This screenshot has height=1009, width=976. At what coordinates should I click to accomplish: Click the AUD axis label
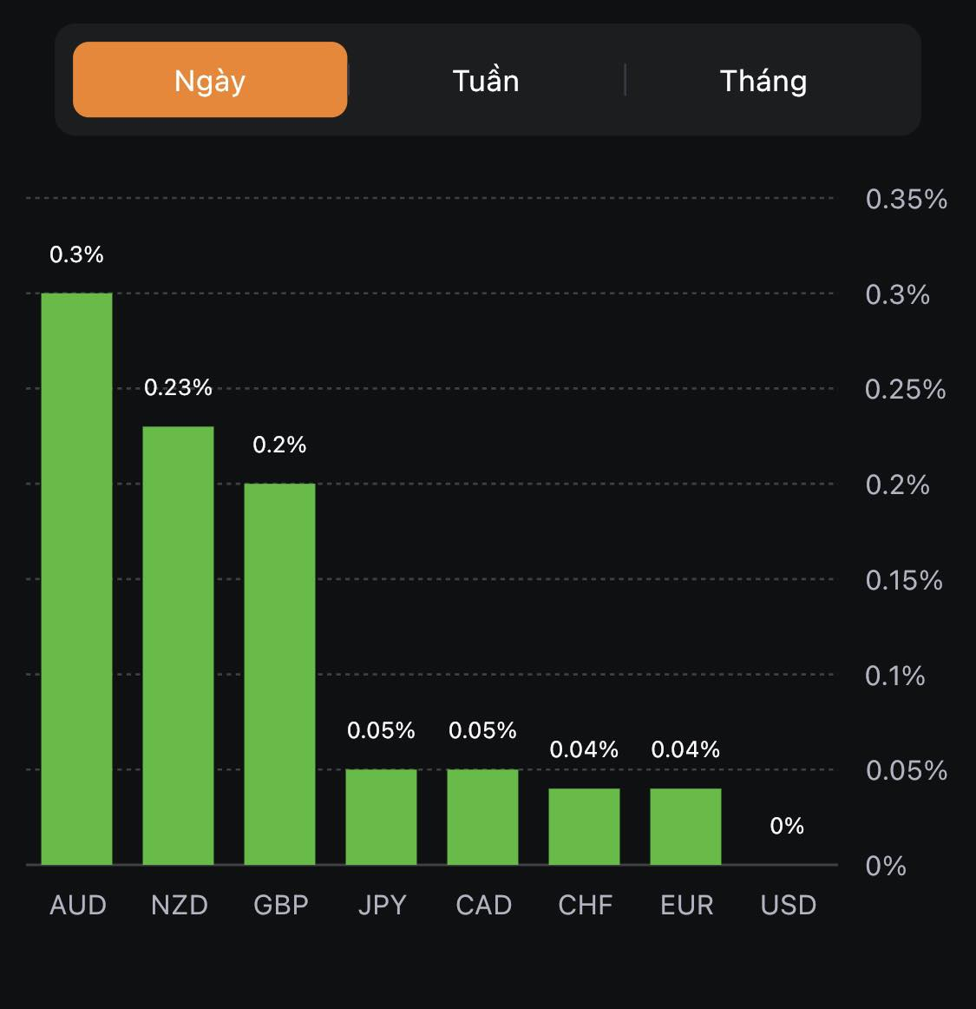tap(78, 905)
